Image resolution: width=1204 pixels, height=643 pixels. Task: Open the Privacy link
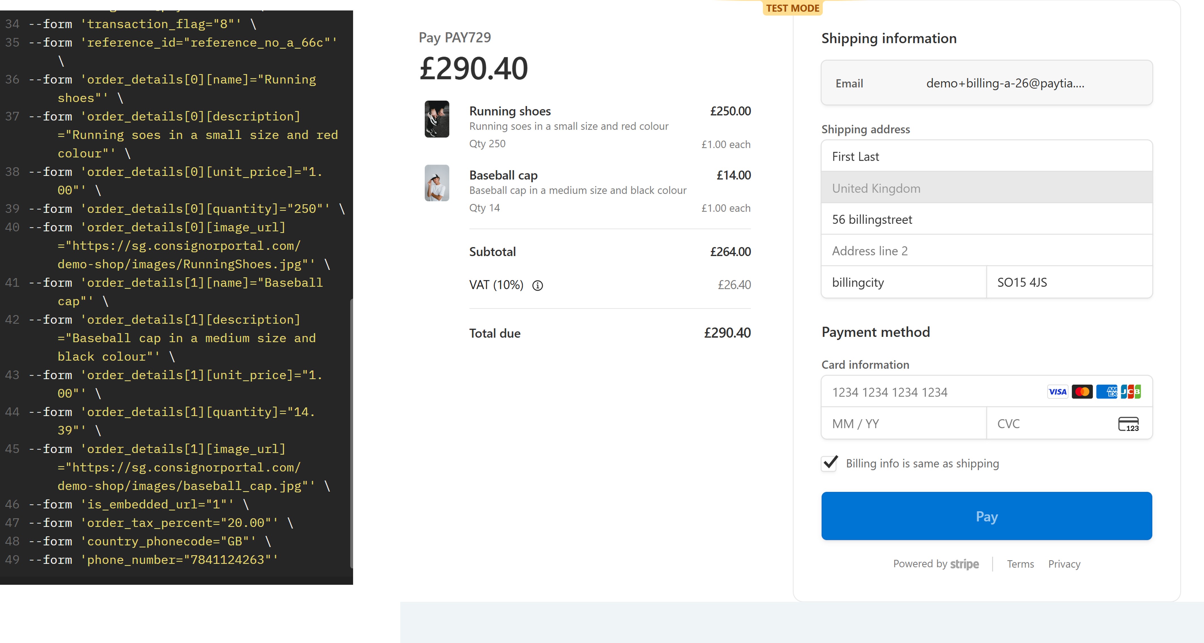click(1064, 564)
